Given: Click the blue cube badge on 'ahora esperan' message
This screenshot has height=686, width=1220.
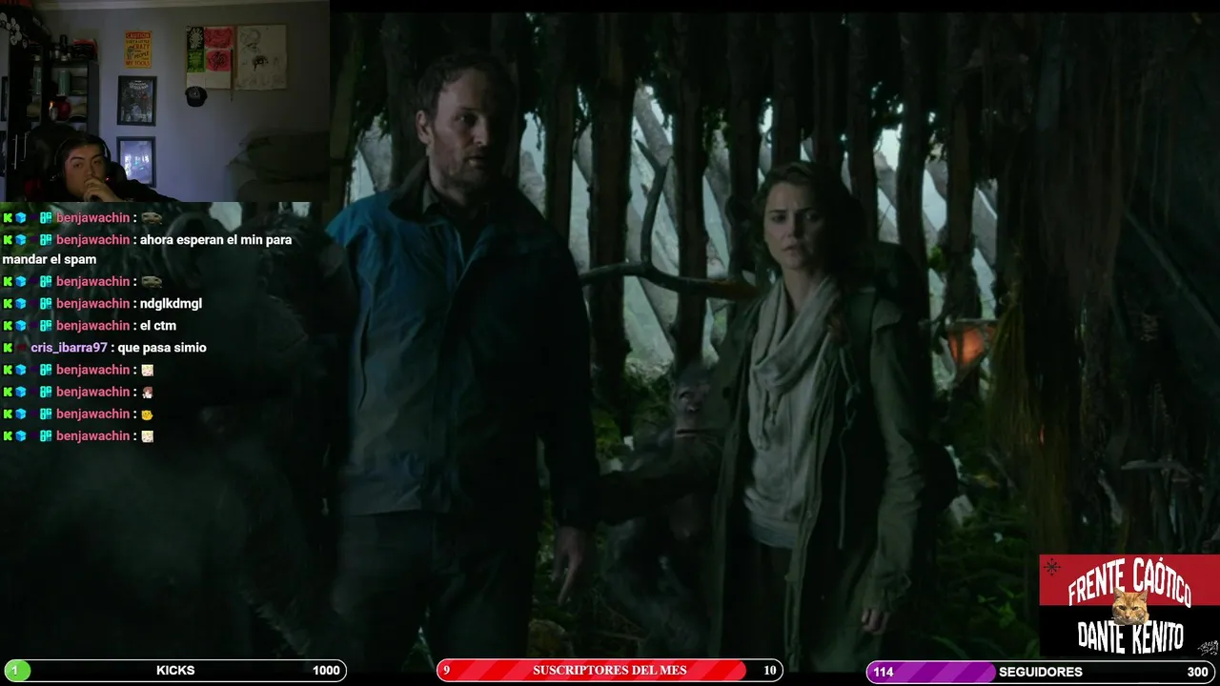Looking at the screenshot, I should coord(21,240).
